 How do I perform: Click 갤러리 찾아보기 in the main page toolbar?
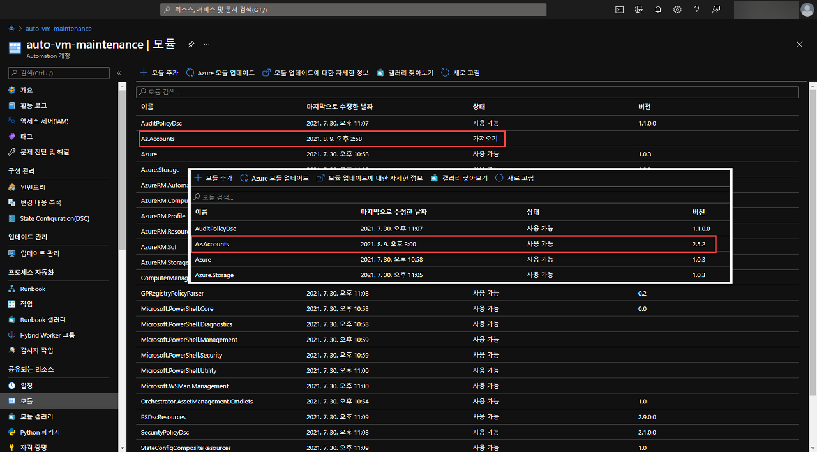click(405, 73)
